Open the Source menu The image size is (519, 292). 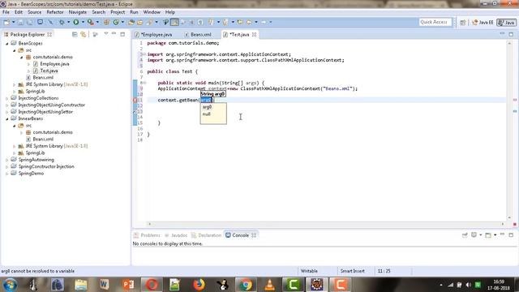pyautogui.click(x=34, y=12)
